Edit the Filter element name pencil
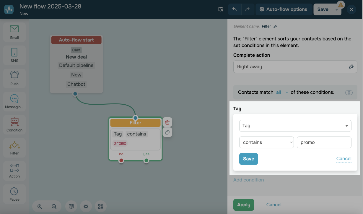This screenshot has width=363, height=214. [x=275, y=27]
